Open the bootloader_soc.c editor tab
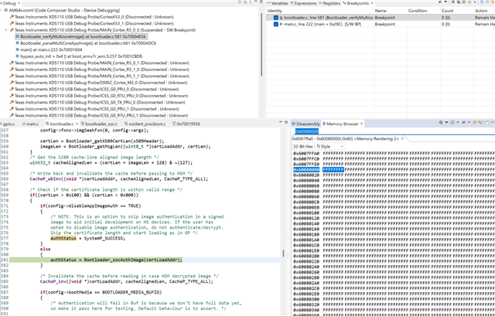The height and width of the screenshot is (316, 495). click(99, 124)
